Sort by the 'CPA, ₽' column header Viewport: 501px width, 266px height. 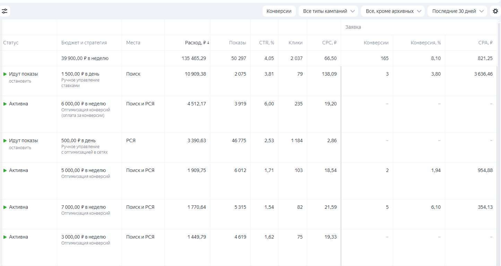coord(485,43)
